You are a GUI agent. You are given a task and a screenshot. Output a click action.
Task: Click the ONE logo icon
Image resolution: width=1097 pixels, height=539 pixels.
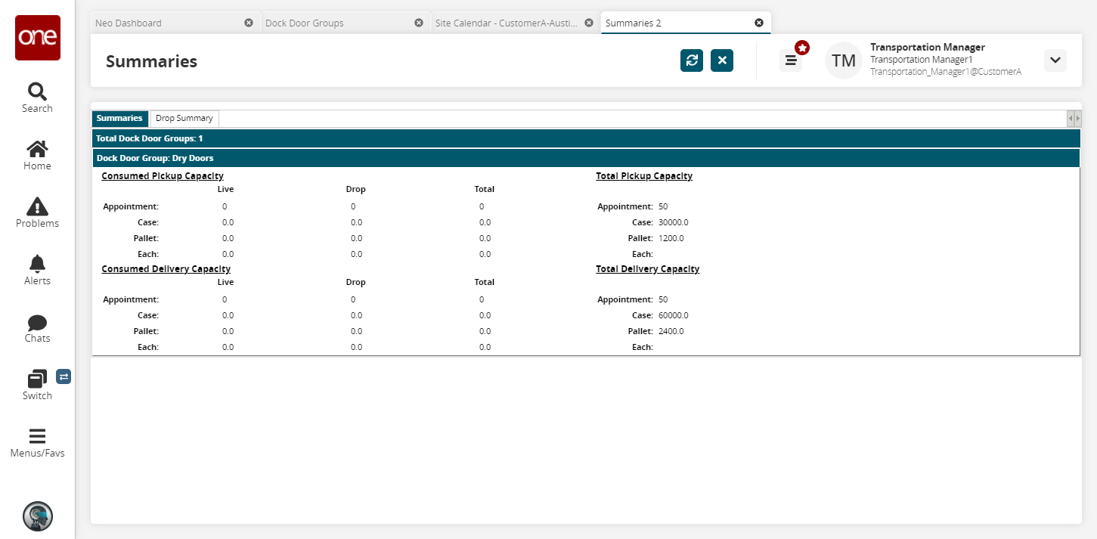pyautogui.click(x=37, y=38)
